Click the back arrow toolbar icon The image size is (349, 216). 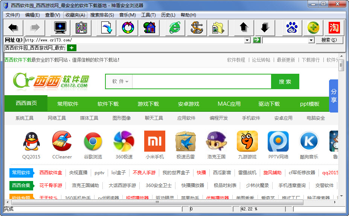click(x=13, y=28)
